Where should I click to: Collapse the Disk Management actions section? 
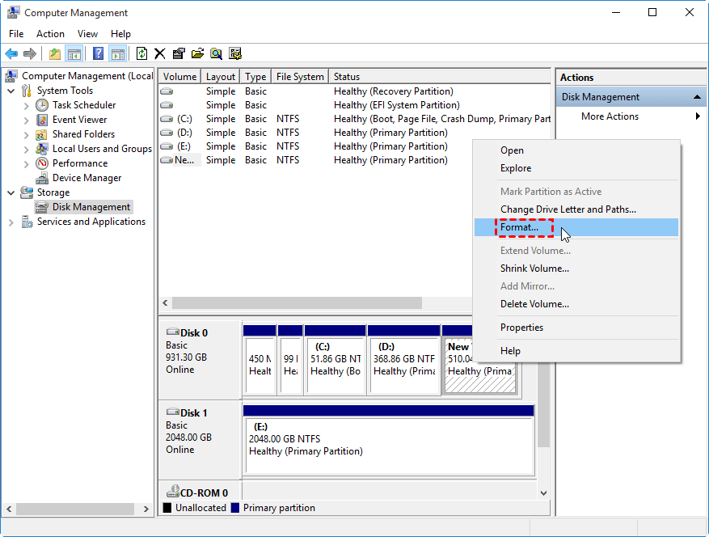(697, 97)
